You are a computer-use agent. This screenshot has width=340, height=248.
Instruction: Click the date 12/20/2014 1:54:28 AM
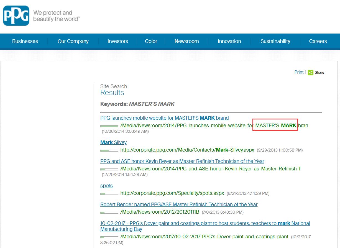125,175
